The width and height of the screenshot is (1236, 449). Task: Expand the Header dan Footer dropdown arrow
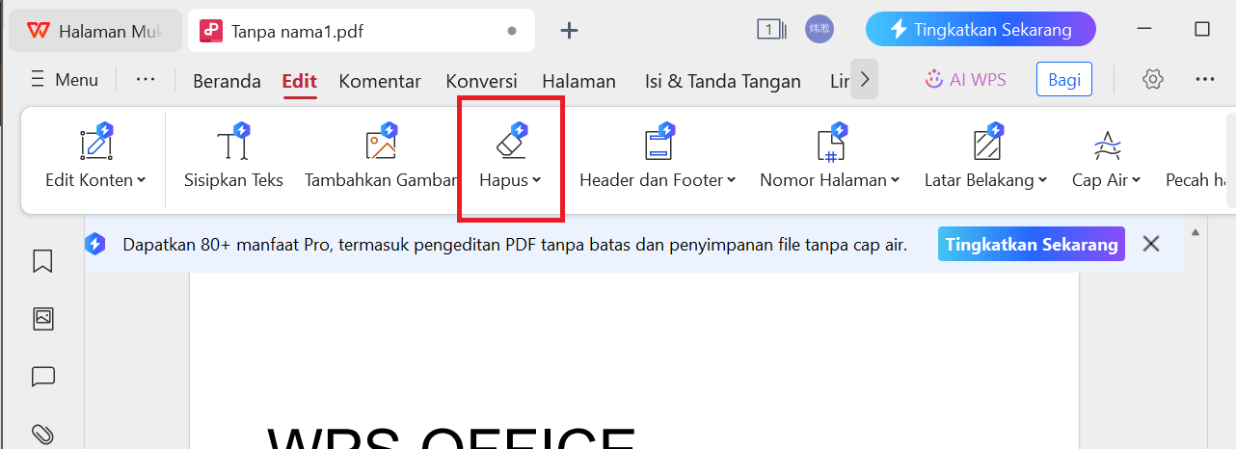click(x=732, y=180)
